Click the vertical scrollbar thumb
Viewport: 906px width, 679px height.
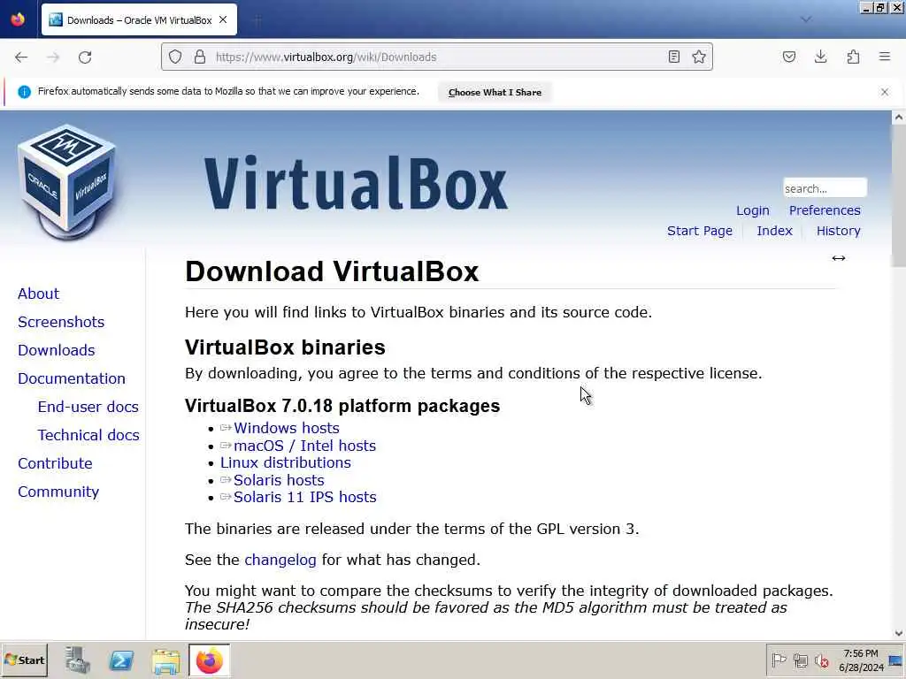point(899,195)
